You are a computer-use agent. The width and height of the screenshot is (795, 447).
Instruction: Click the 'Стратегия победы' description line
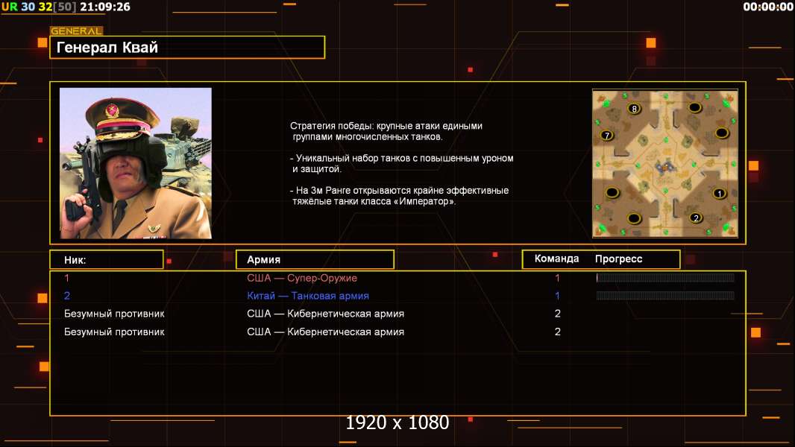click(386, 131)
